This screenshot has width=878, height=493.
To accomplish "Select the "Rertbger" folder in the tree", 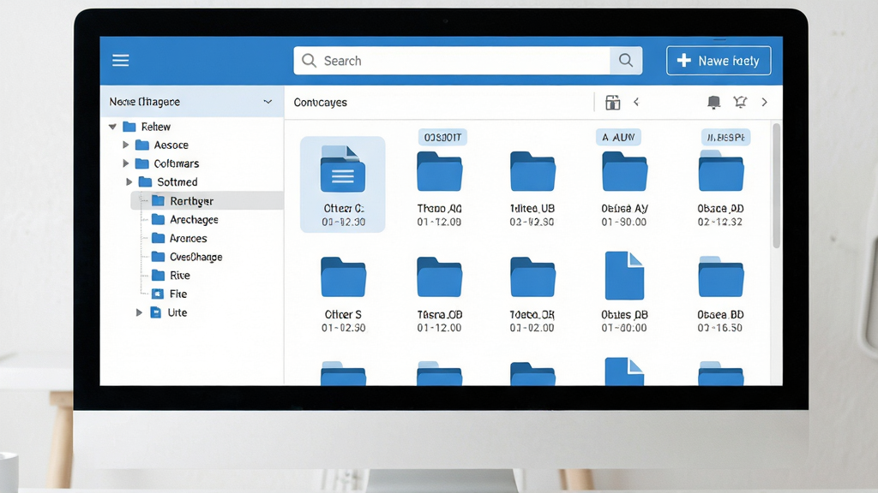I will point(207,200).
